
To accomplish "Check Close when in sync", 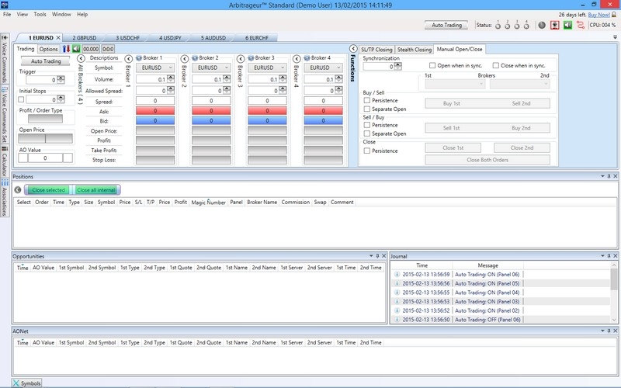I will [496, 65].
